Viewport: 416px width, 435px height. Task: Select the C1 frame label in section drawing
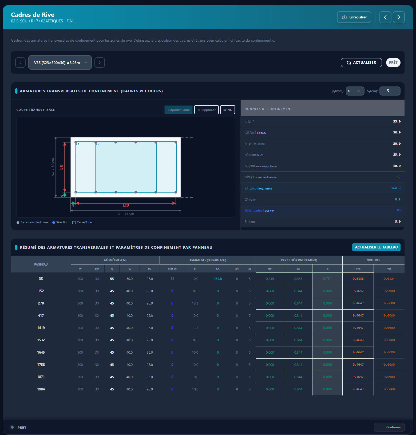[78, 144]
